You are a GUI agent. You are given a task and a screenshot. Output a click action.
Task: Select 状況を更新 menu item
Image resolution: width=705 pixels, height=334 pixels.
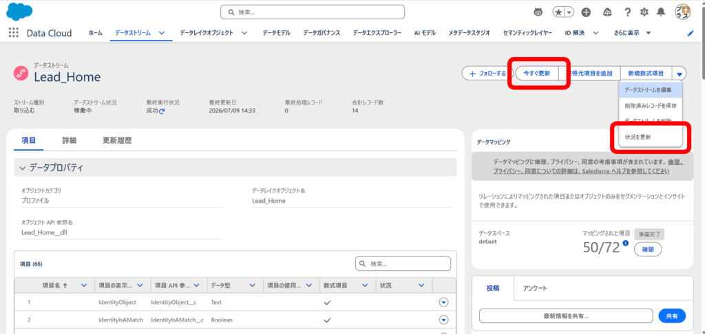tap(650, 137)
